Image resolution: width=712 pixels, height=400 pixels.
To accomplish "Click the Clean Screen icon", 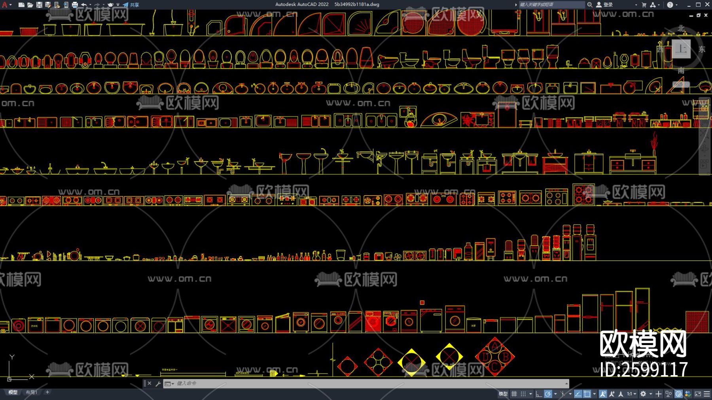I will 698,394.
